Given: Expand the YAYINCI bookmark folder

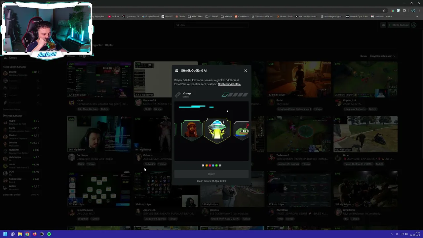Looking at the screenshot, I should (x=226, y=17).
